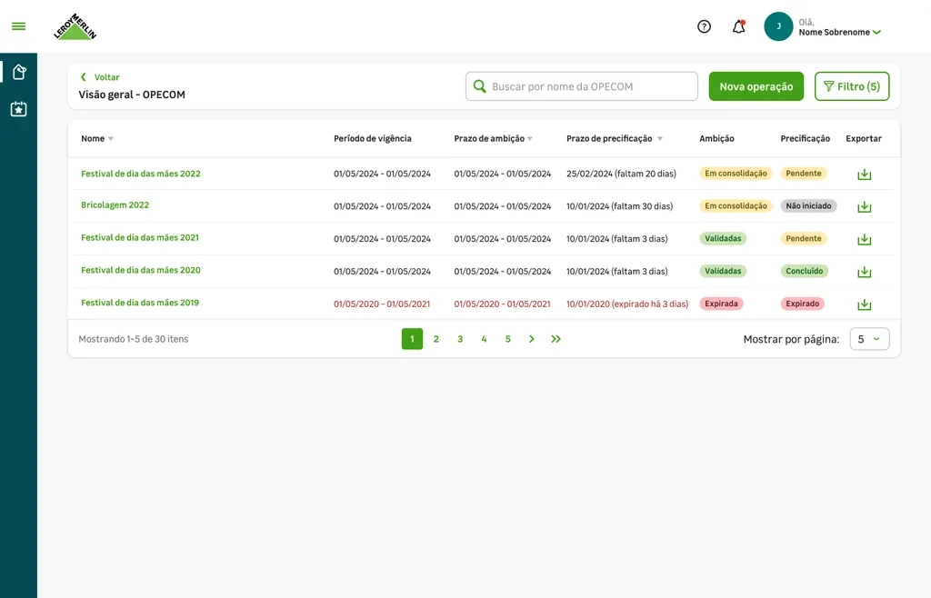
Task: Open Festival de dia das mães 2022
Action: pyautogui.click(x=141, y=174)
